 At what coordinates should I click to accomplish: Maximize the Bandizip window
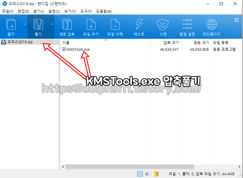(221, 4)
